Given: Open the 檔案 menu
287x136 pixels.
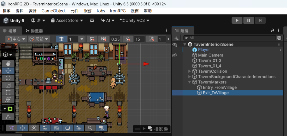Looking at the screenshot, I should pos(7,11).
